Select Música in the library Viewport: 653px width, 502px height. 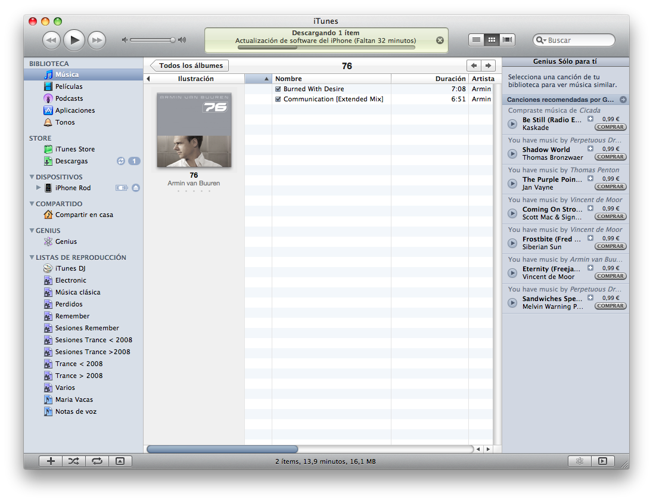point(83,75)
